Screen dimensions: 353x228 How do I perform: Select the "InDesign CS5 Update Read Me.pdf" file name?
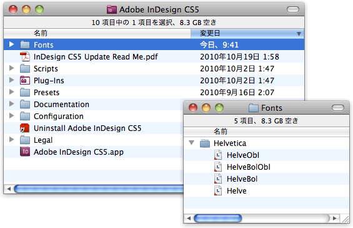96,57
